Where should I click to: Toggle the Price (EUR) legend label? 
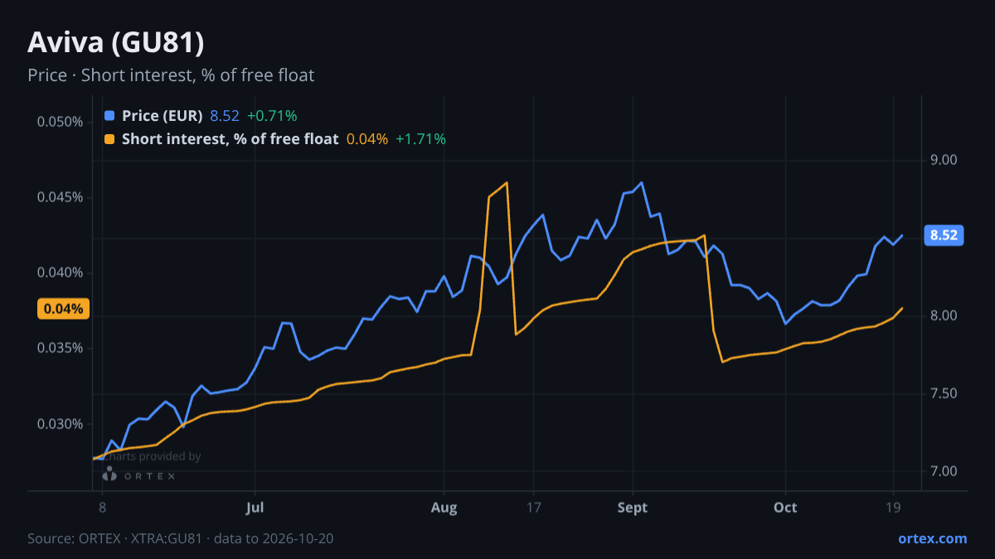(162, 116)
